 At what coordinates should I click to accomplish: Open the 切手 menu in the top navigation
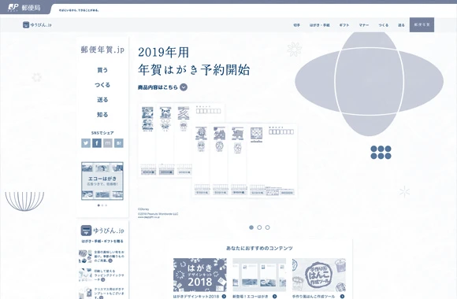pos(297,25)
